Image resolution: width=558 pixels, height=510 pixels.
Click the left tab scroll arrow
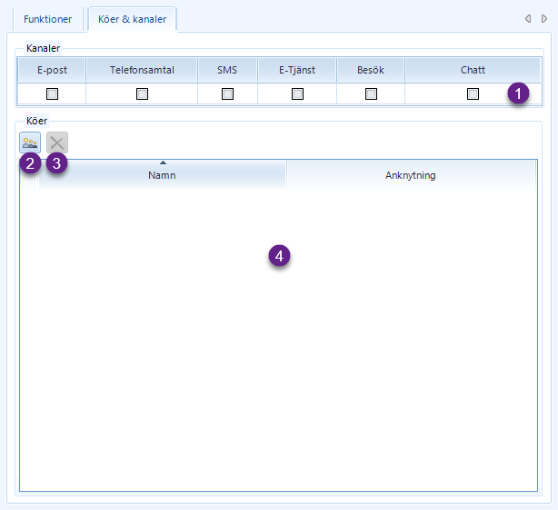(x=528, y=19)
